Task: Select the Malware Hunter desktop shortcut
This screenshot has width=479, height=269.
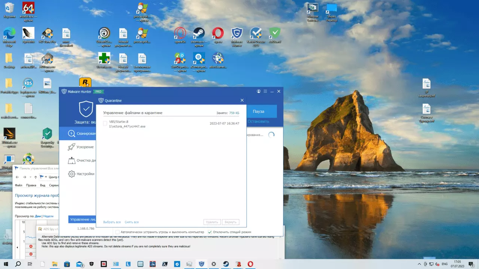Action: [x=237, y=37]
